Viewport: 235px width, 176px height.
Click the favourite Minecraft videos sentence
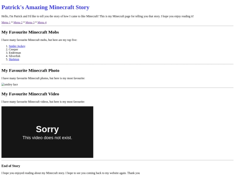(x=43, y=102)
